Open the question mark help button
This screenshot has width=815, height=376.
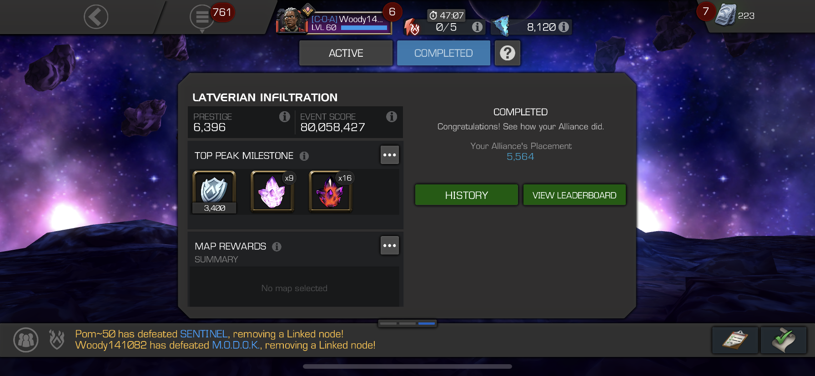(x=508, y=53)
